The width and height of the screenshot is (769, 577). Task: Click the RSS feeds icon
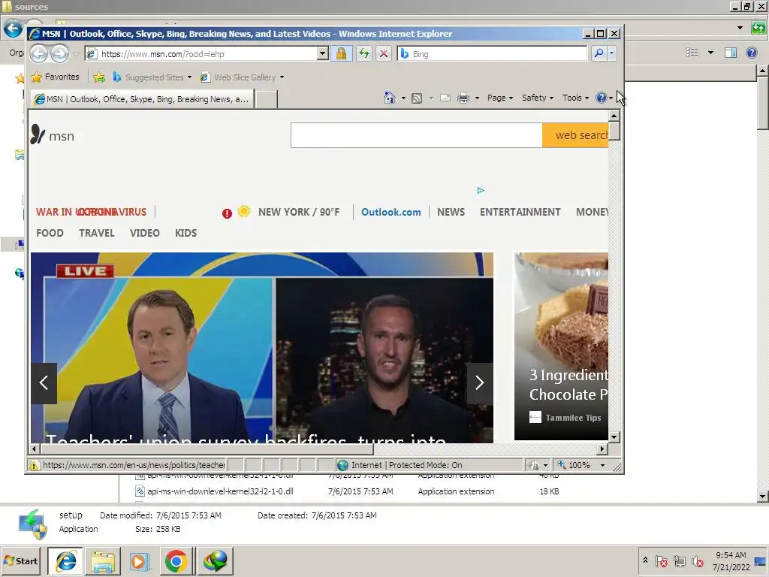[x=416, y=98]
